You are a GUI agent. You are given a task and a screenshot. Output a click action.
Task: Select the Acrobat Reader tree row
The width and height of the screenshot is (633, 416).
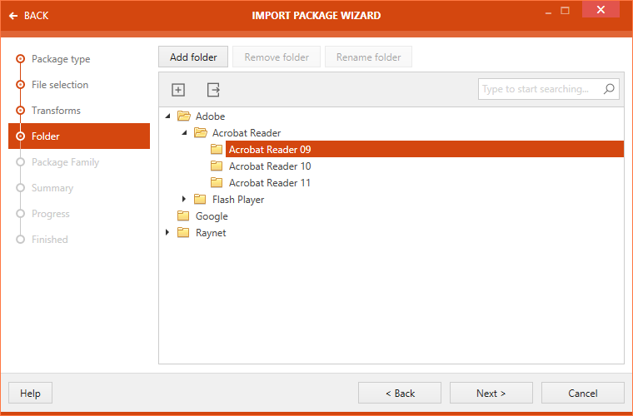(247, 132)
